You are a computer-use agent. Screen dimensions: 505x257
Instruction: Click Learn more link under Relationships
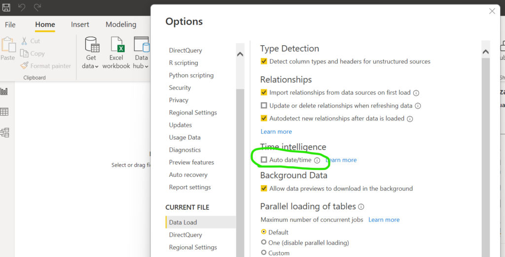pyautogui.click(x=276, y=132)
